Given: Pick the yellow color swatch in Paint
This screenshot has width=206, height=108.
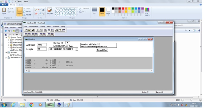Looking at the screenshot, I should click(129, 9).
